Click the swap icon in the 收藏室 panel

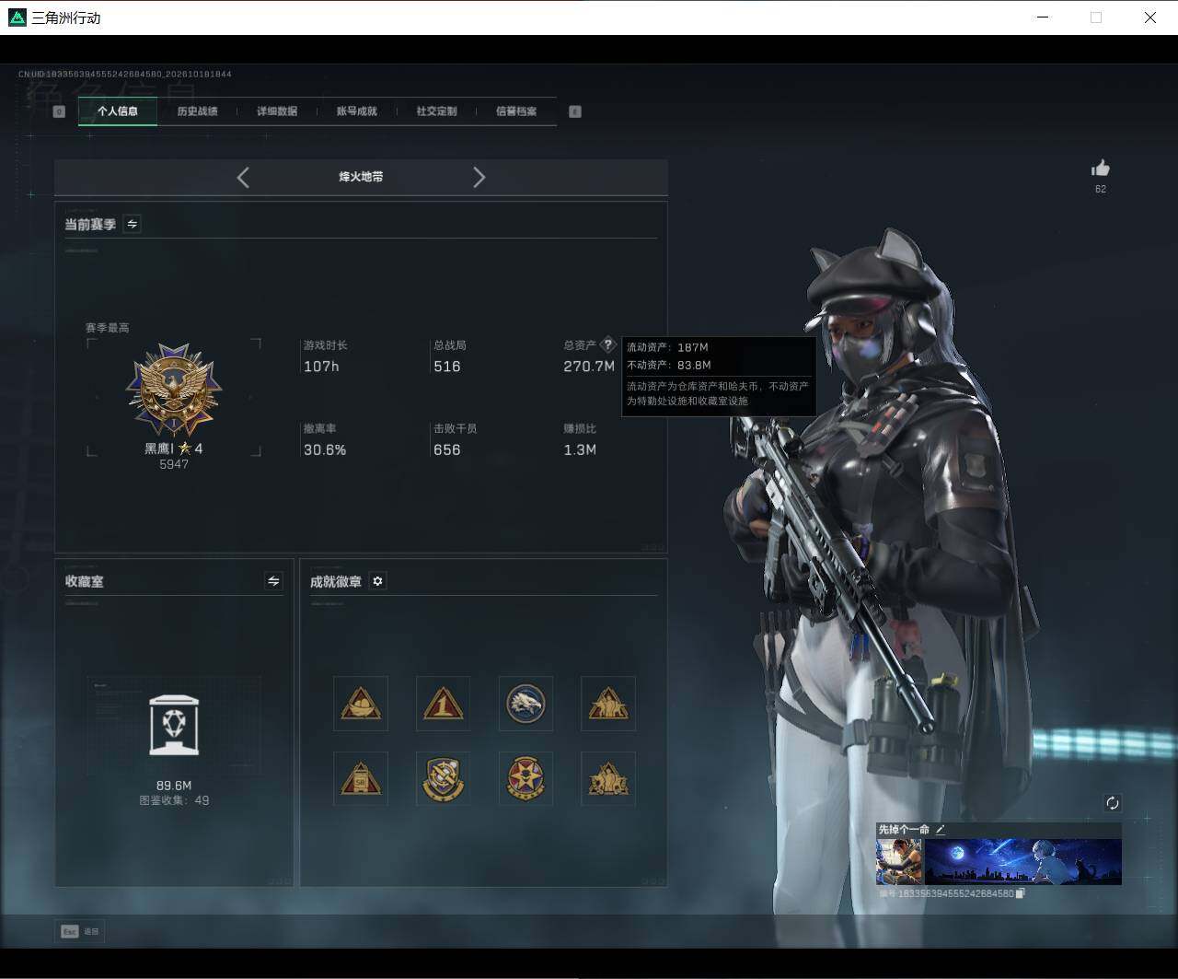coord(273,581)
